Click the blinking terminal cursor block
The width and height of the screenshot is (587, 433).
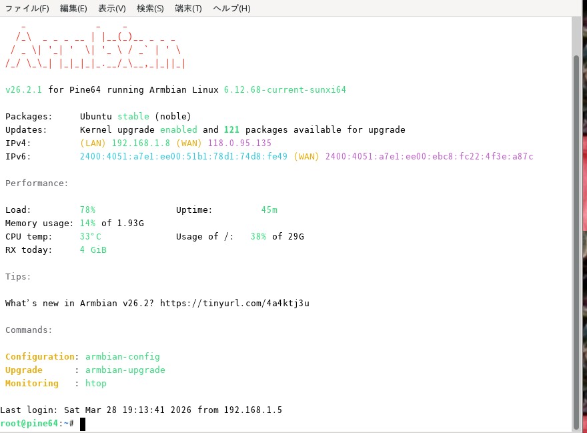point(83,422)
